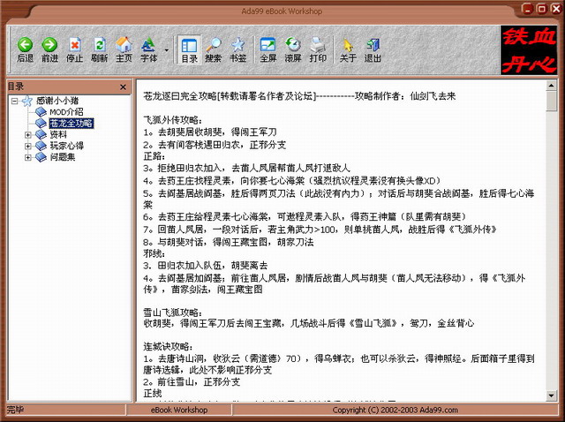Select 问题集 in the contents tree

tap(64, 158)
